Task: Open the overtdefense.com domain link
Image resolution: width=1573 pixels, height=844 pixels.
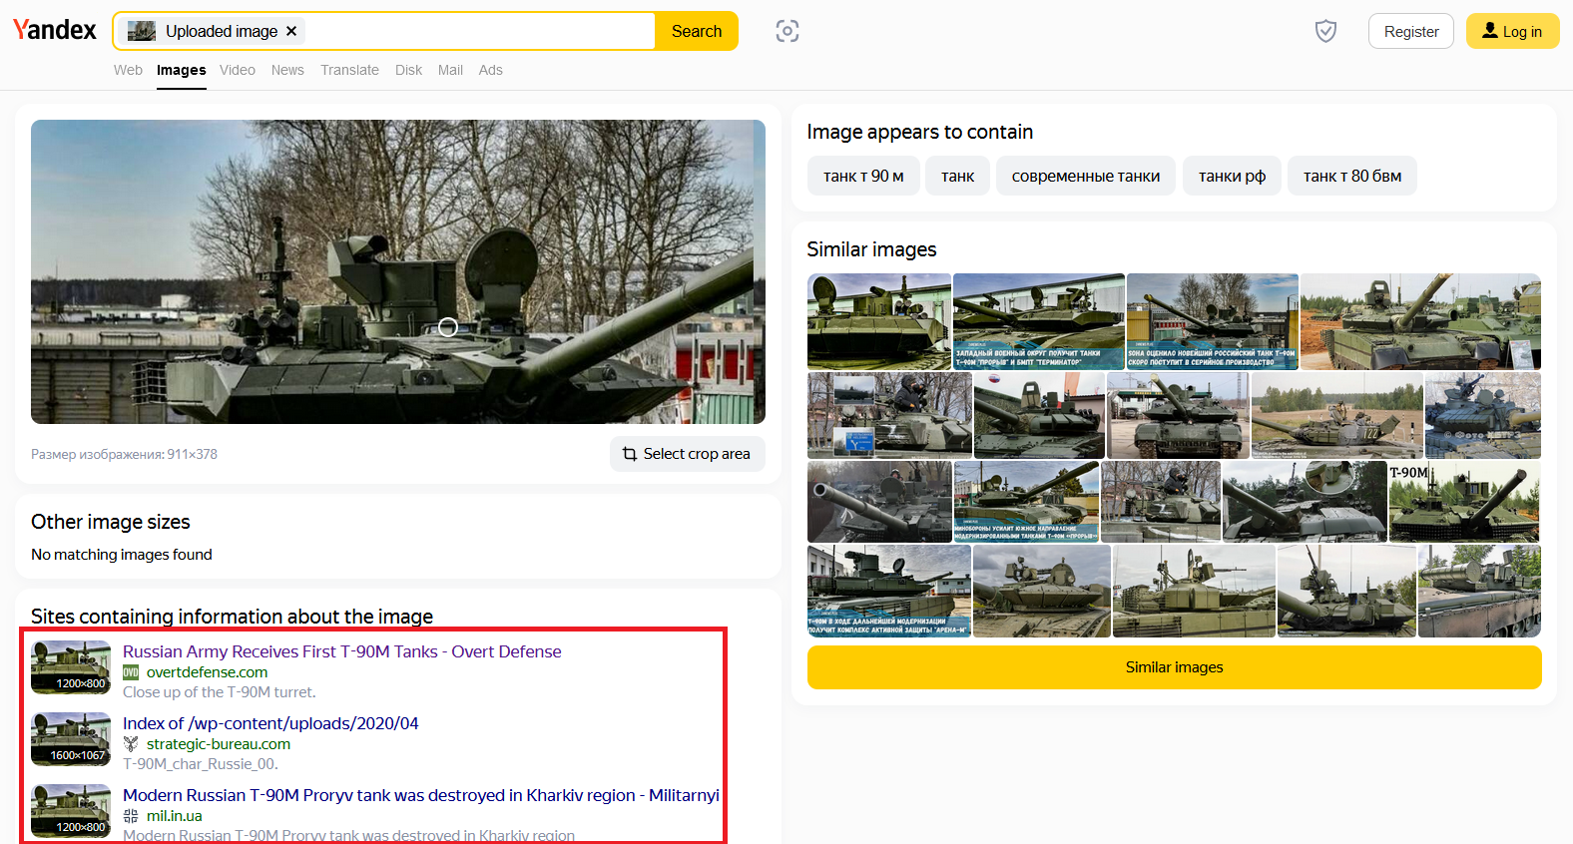Action: coord(207,672)
